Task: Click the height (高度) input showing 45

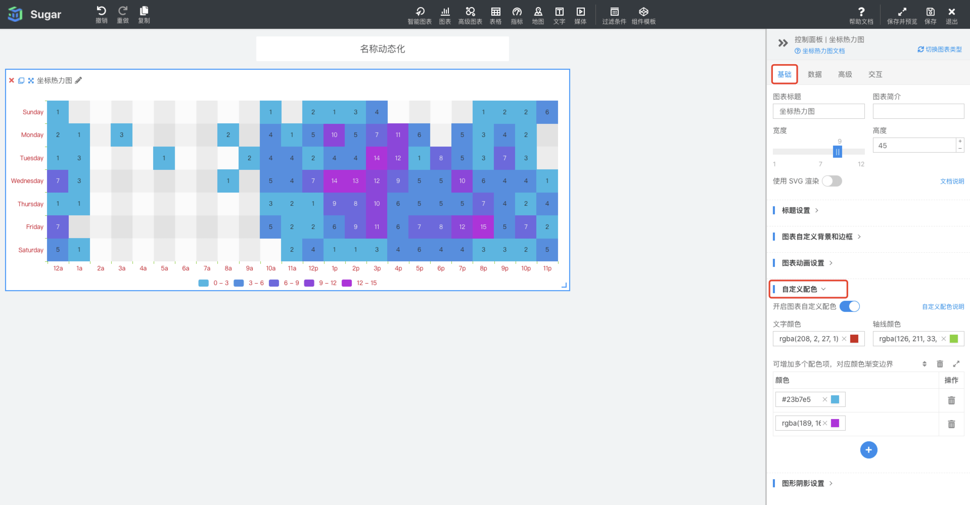Action: pos(914,145)
